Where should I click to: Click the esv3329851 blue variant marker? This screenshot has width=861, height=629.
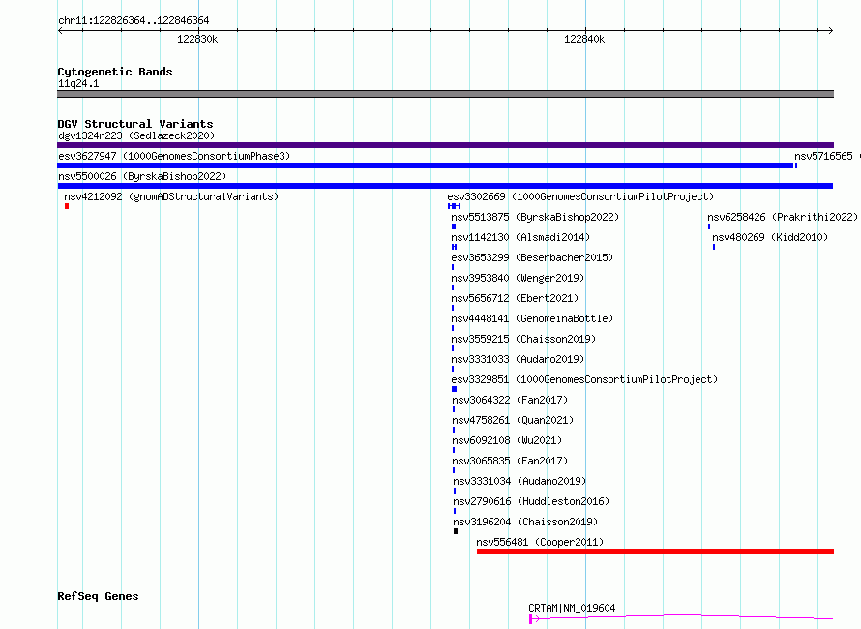click(454, 389)
